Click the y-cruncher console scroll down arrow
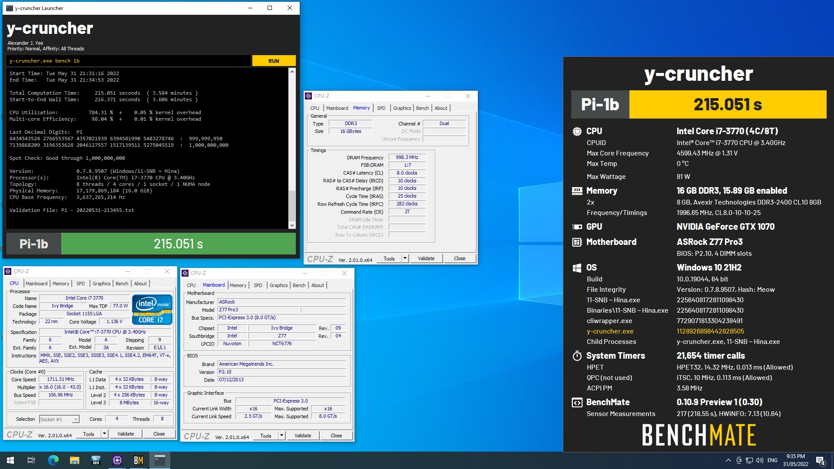This screenshot has width=834, height=469. pyautogui.click(x=292, y=225)
